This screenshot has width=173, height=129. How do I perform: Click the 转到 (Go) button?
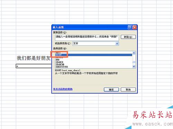click(128, 37)
